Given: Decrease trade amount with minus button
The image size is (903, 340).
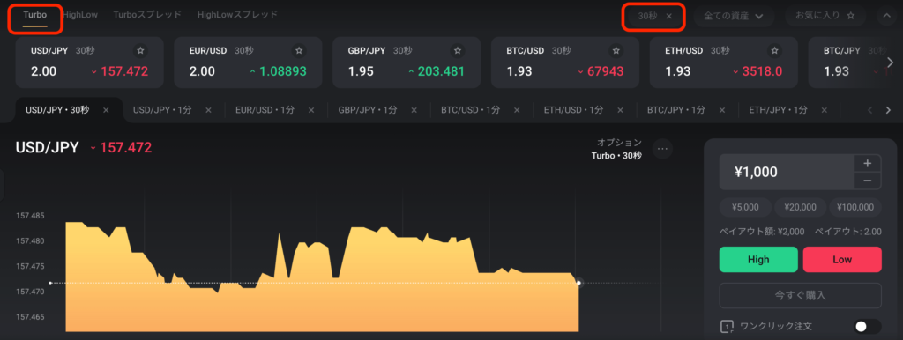Looking at the screenshot, I should [868, 181].
